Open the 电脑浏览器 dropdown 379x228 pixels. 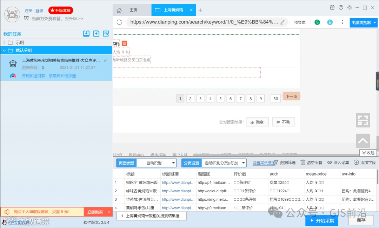(364, 22)
